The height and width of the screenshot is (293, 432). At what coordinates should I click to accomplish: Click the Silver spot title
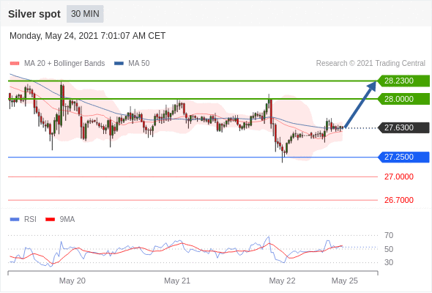[34, 14]
